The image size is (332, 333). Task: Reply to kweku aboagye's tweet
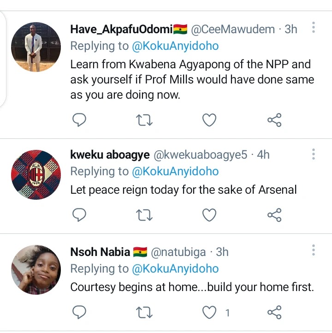click(80, 215)
